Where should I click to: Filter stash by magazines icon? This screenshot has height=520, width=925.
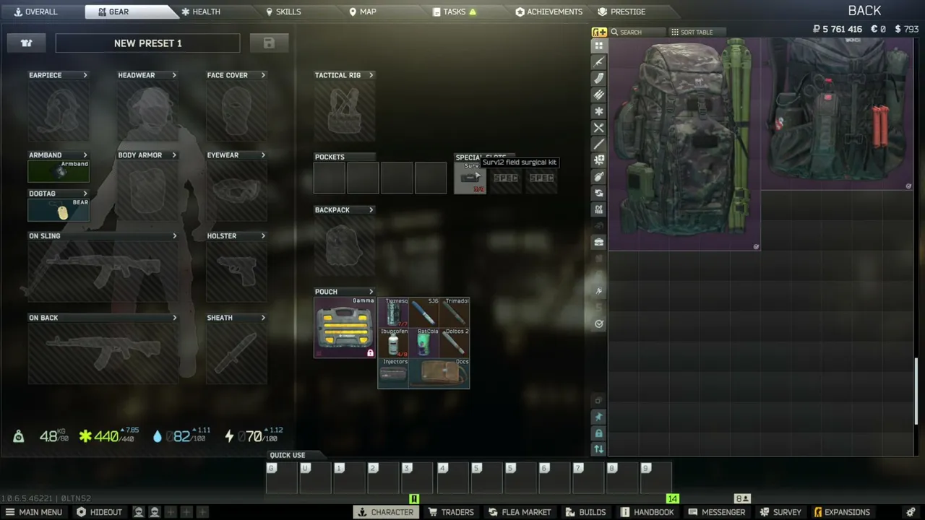599,78
